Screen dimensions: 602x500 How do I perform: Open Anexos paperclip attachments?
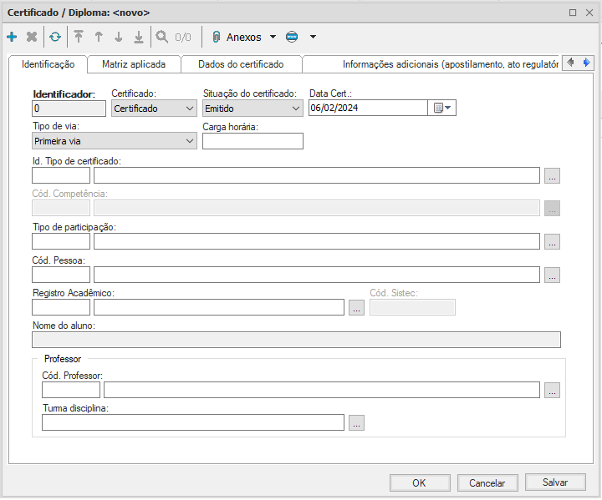tap(217, 37)
